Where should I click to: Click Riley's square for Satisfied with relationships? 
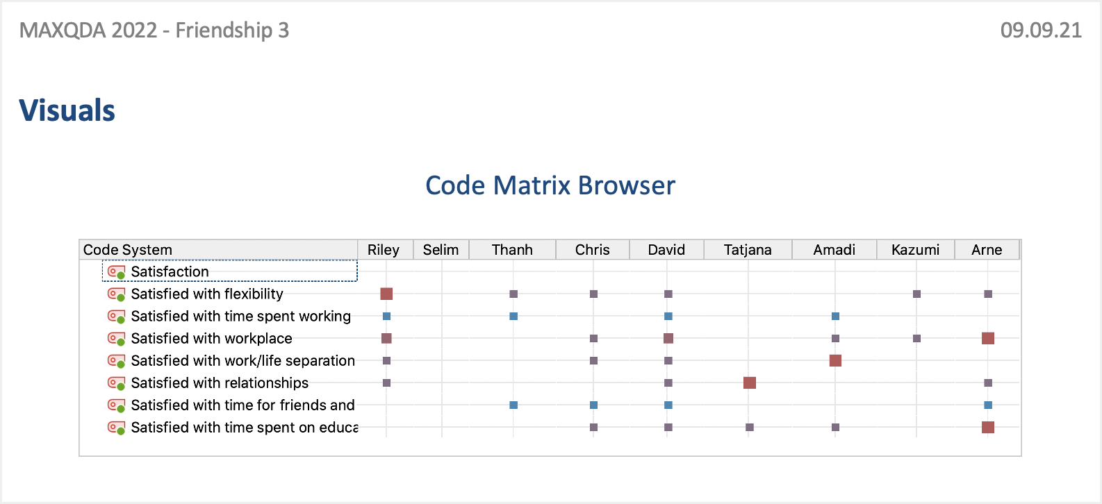(x=387, y=383)
